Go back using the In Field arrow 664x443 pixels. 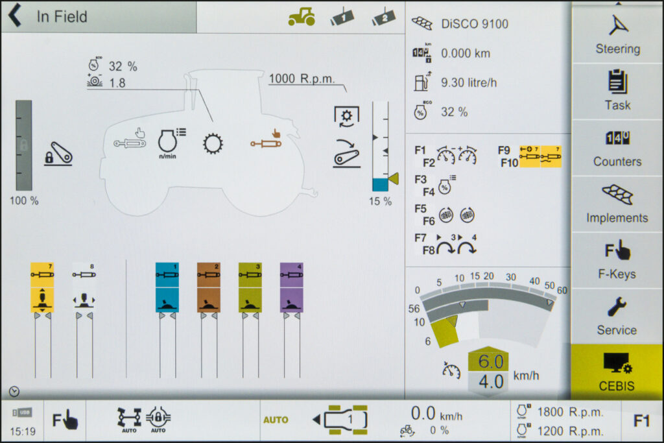14,17
